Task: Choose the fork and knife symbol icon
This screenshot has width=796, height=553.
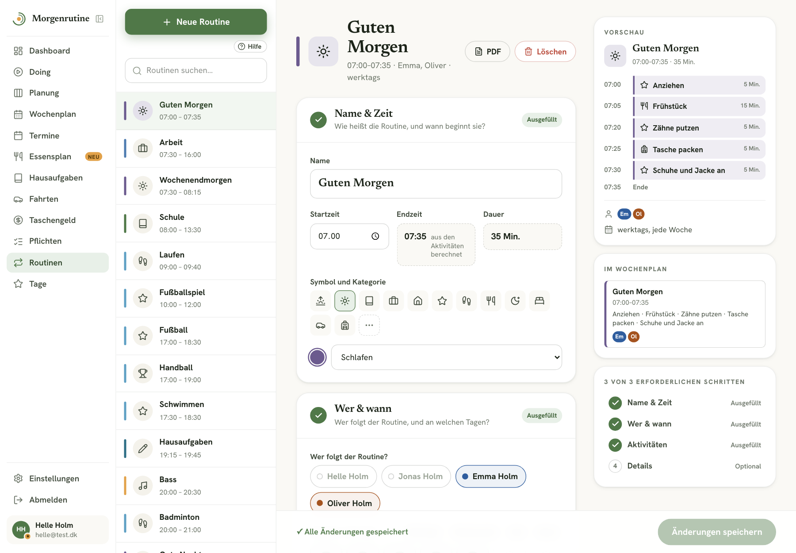Action: pyautogui.click(x=491, y=301)
